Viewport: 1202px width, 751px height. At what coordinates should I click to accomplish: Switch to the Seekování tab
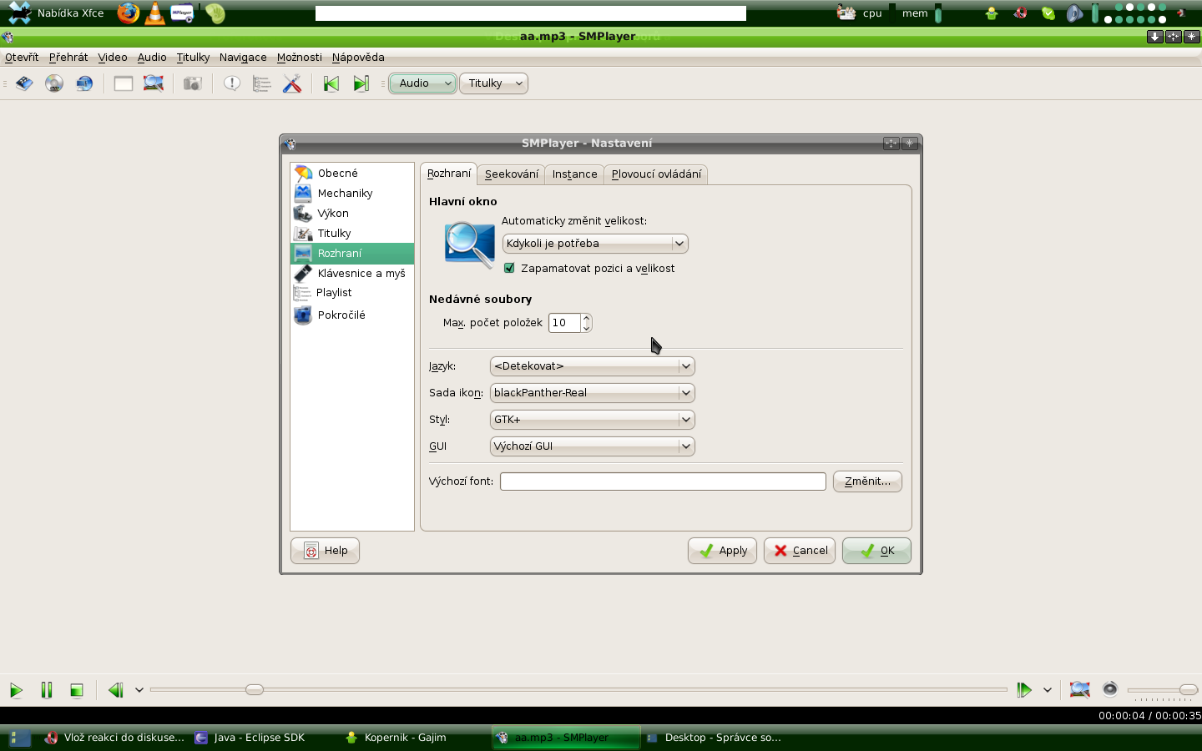tap(512, 174)
